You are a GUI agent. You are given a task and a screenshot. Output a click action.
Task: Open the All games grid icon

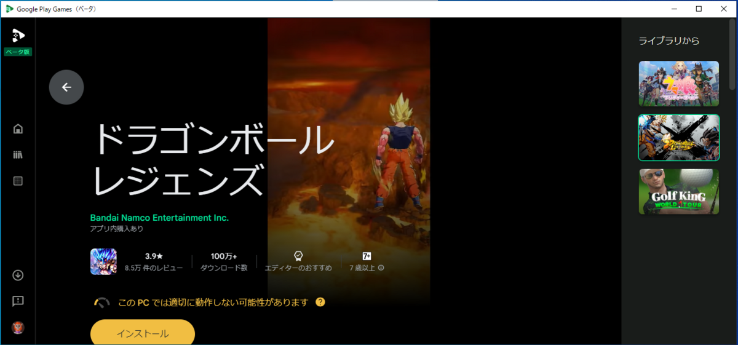click(18, 181)
